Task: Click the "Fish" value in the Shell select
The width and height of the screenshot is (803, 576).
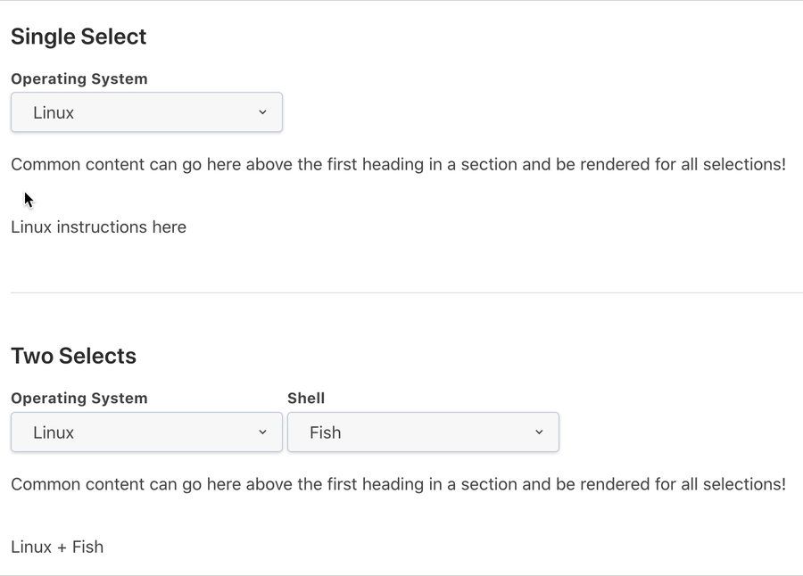Action: (x=326, y=432)
